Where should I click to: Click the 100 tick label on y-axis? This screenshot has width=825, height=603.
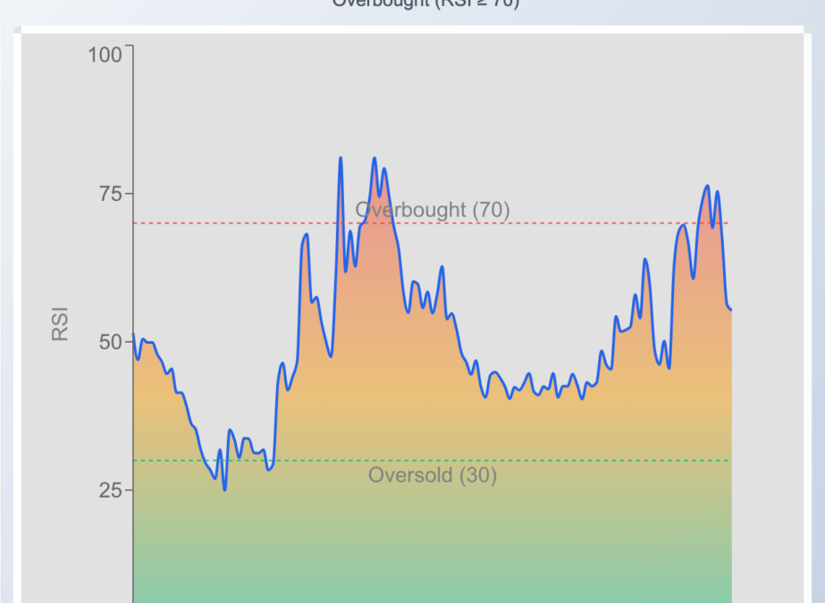click(104, 55)
